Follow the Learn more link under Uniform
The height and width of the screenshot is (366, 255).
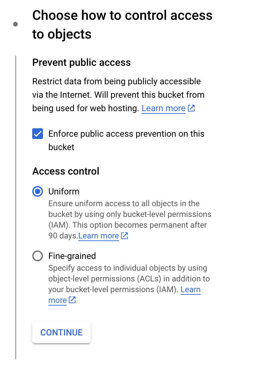click(99, 236)
